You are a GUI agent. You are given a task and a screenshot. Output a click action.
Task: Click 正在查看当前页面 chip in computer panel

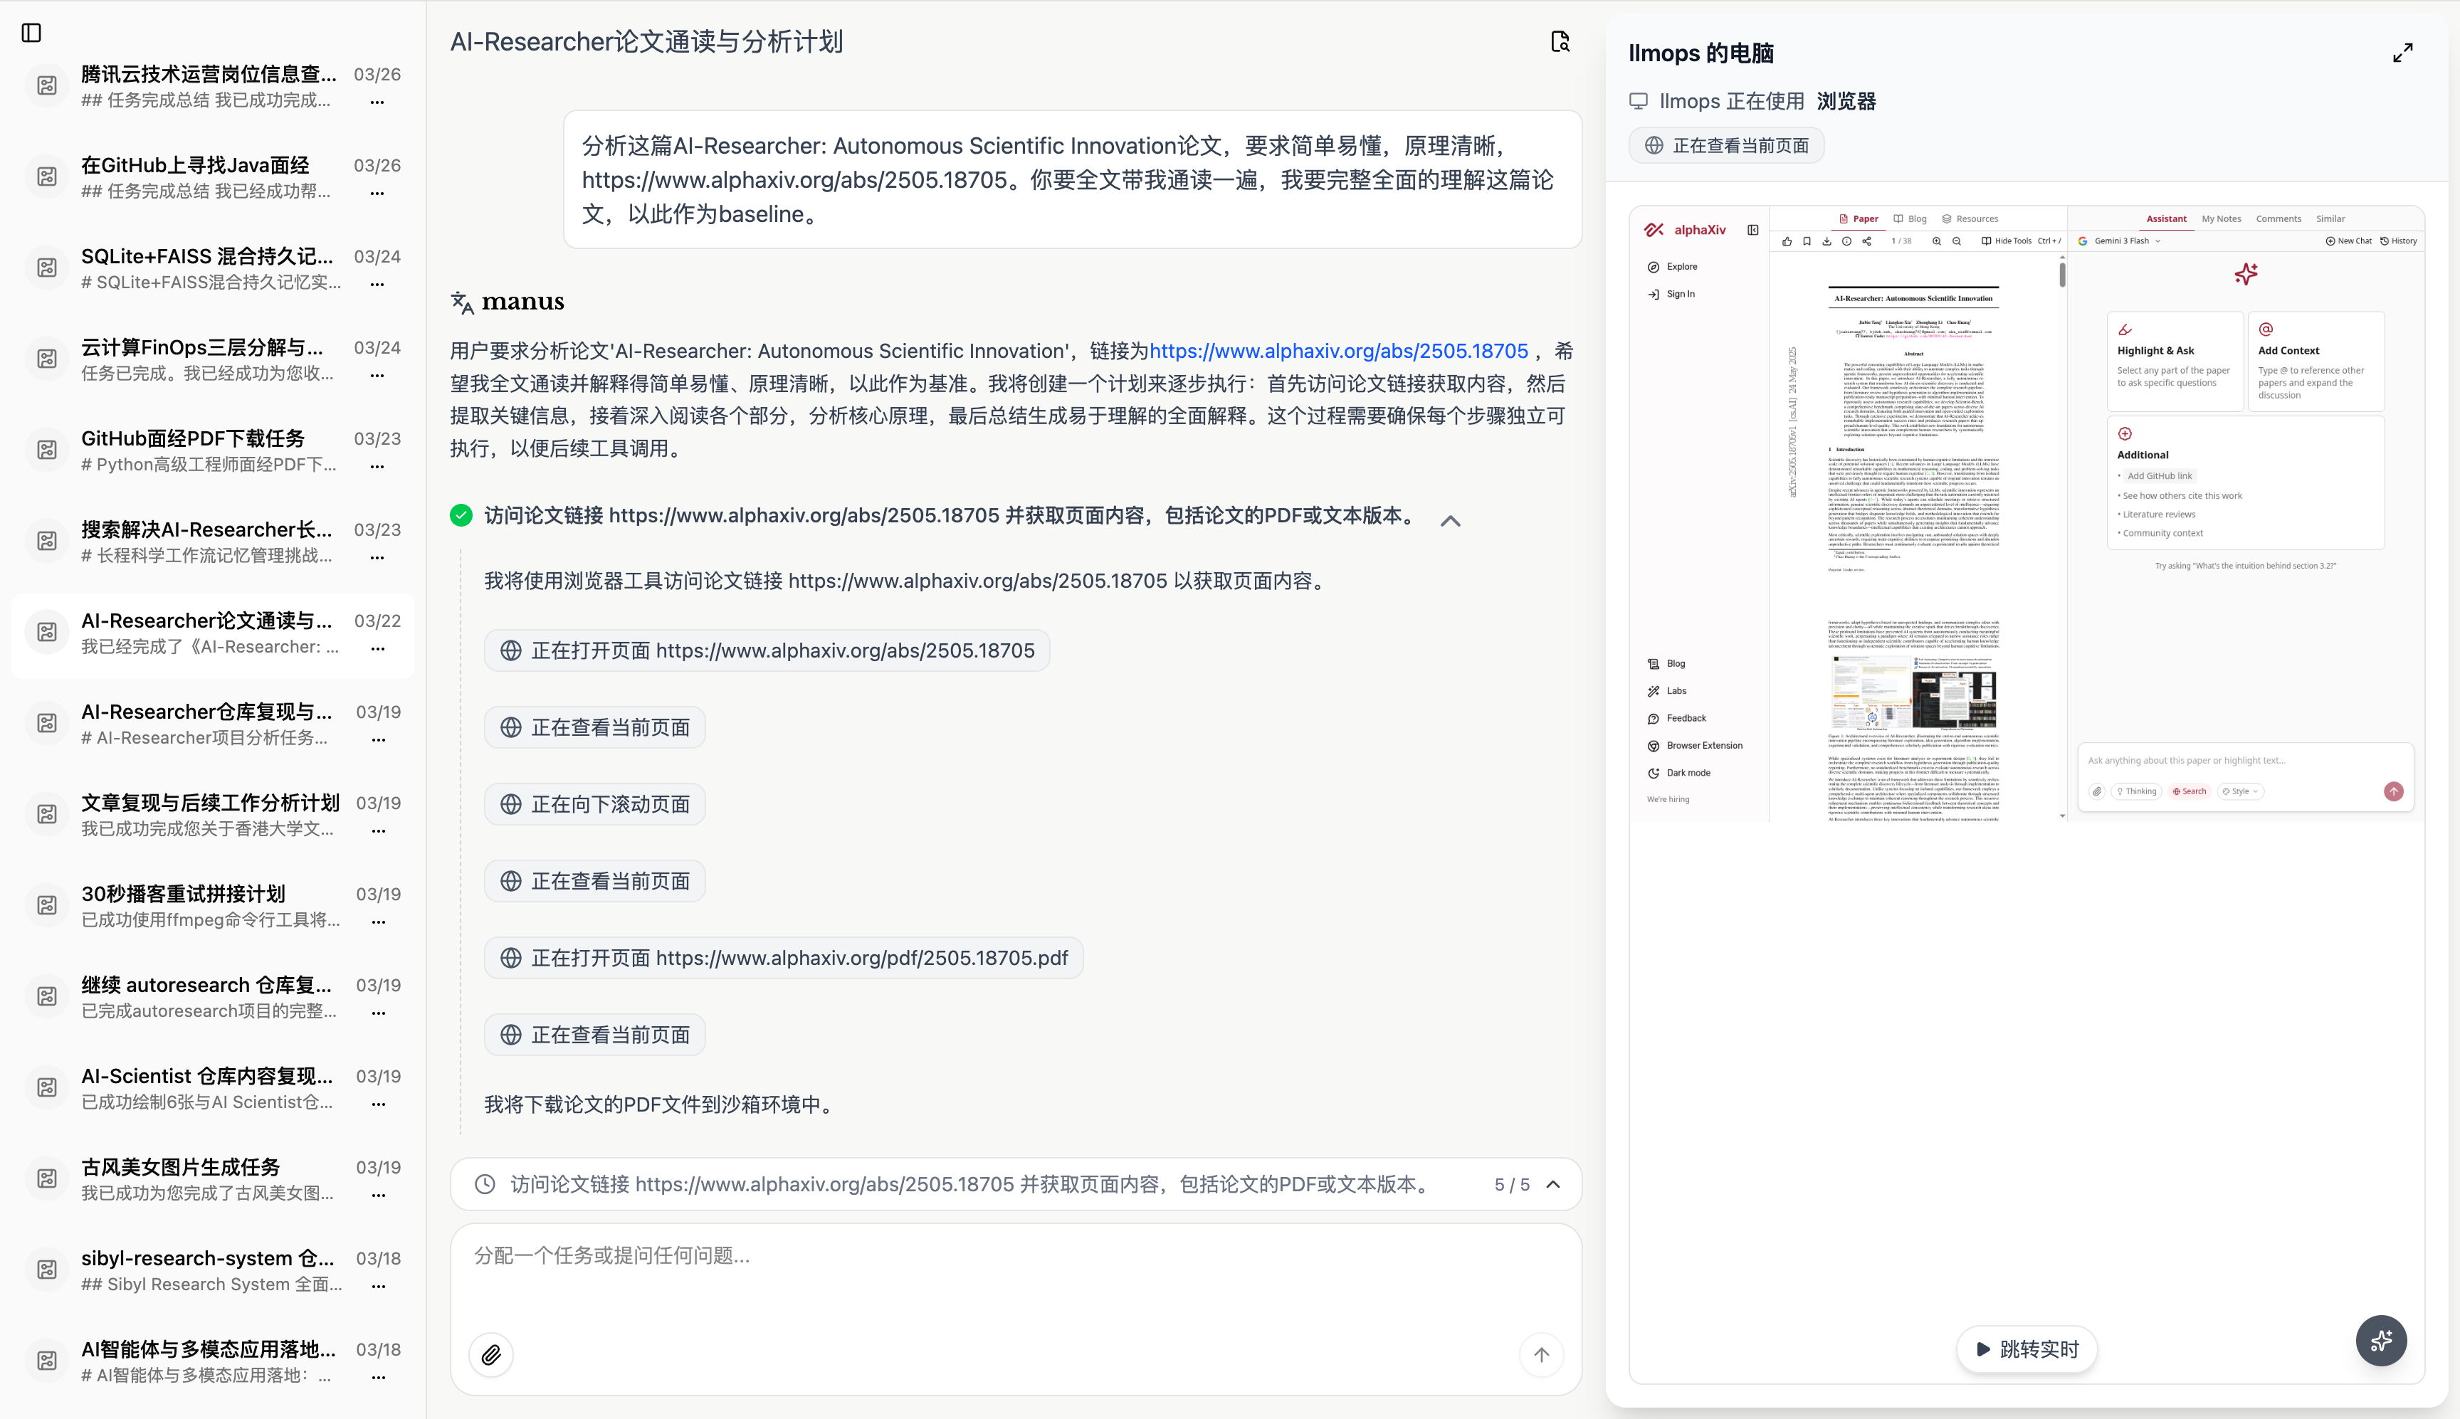tap(1726, 145)
